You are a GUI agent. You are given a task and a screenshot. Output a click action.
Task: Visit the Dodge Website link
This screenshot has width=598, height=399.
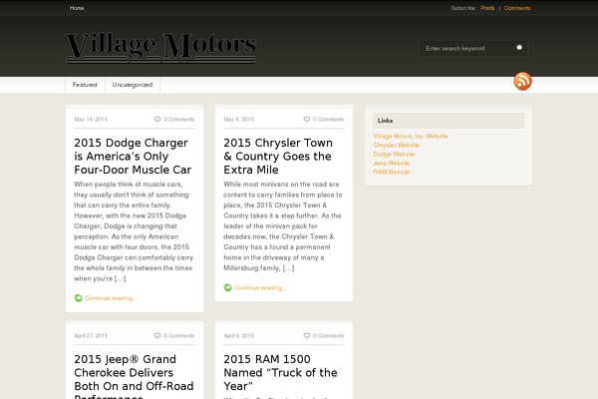click(394, 154)
